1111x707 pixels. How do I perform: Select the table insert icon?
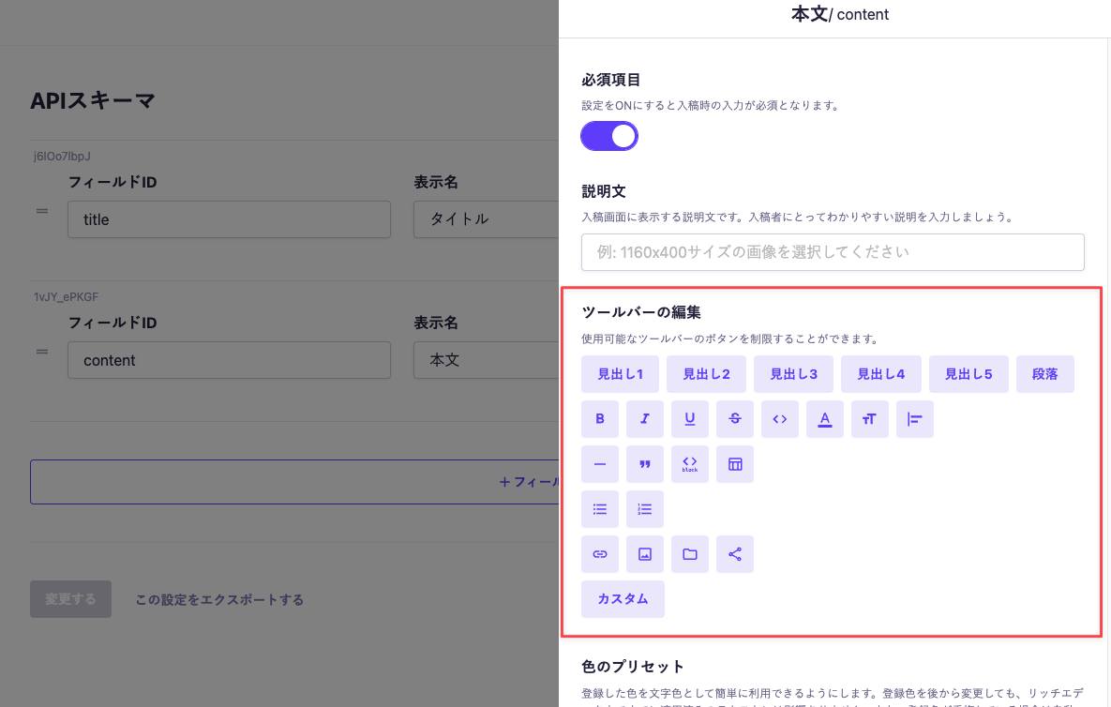tap(734, 464)
